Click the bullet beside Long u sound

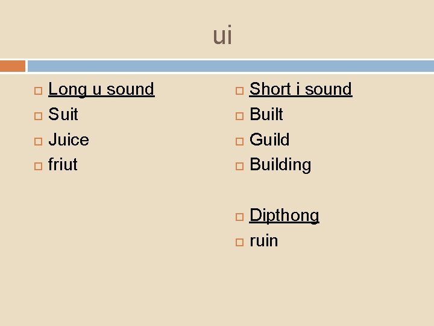click(x=37, y=90)
